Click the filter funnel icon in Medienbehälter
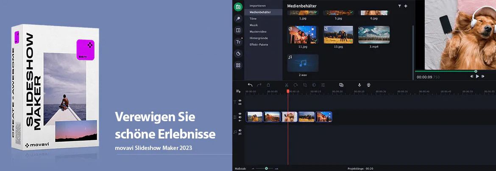 coord(399,6)
